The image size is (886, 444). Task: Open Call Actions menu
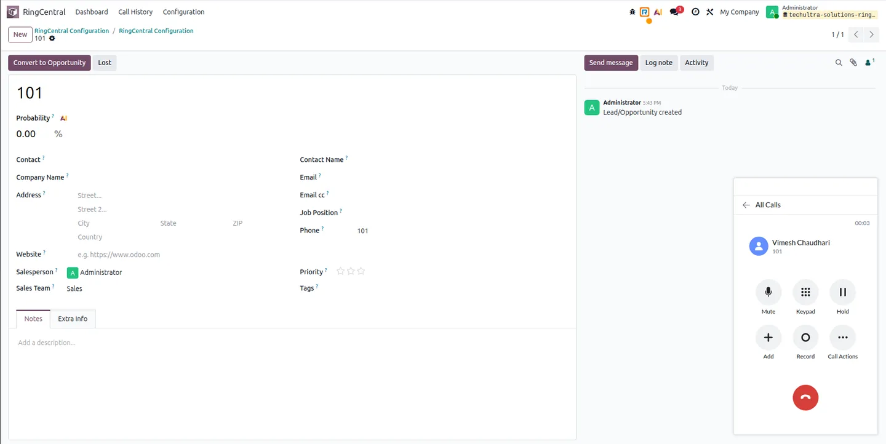843,337
